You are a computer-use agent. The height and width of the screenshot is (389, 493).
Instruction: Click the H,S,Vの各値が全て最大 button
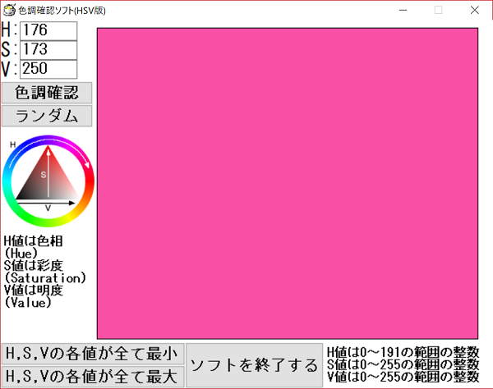coord(93,377)
